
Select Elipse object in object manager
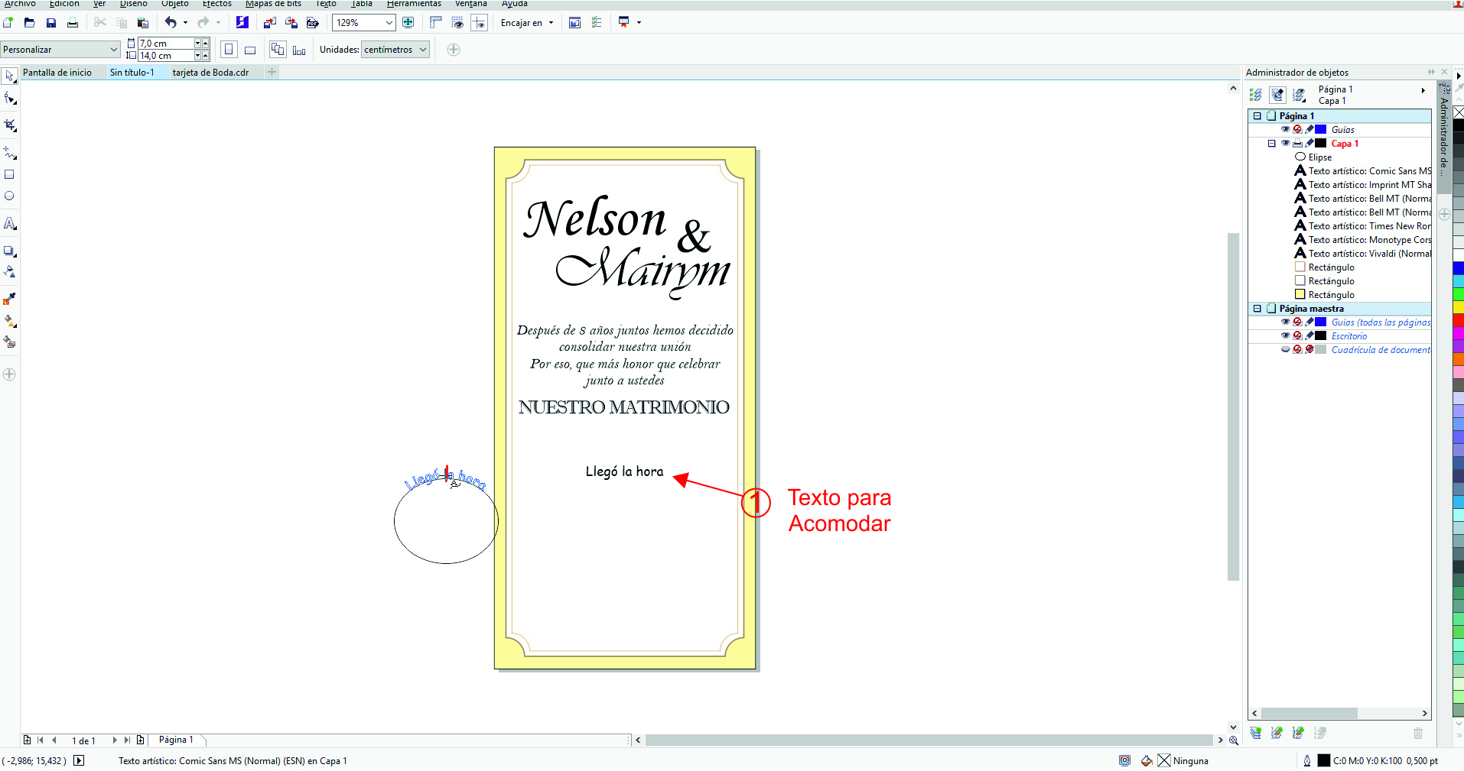tap(1313, 157)
